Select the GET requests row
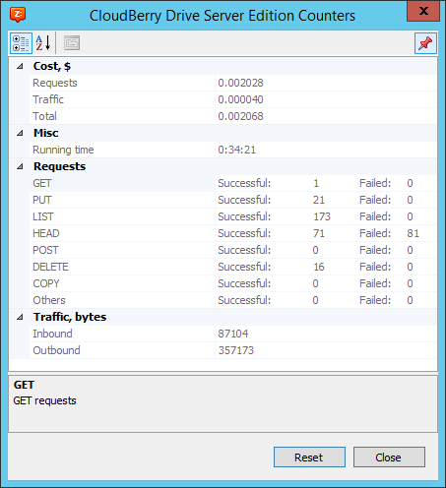446x488 pixels. [x=232, y=183]
